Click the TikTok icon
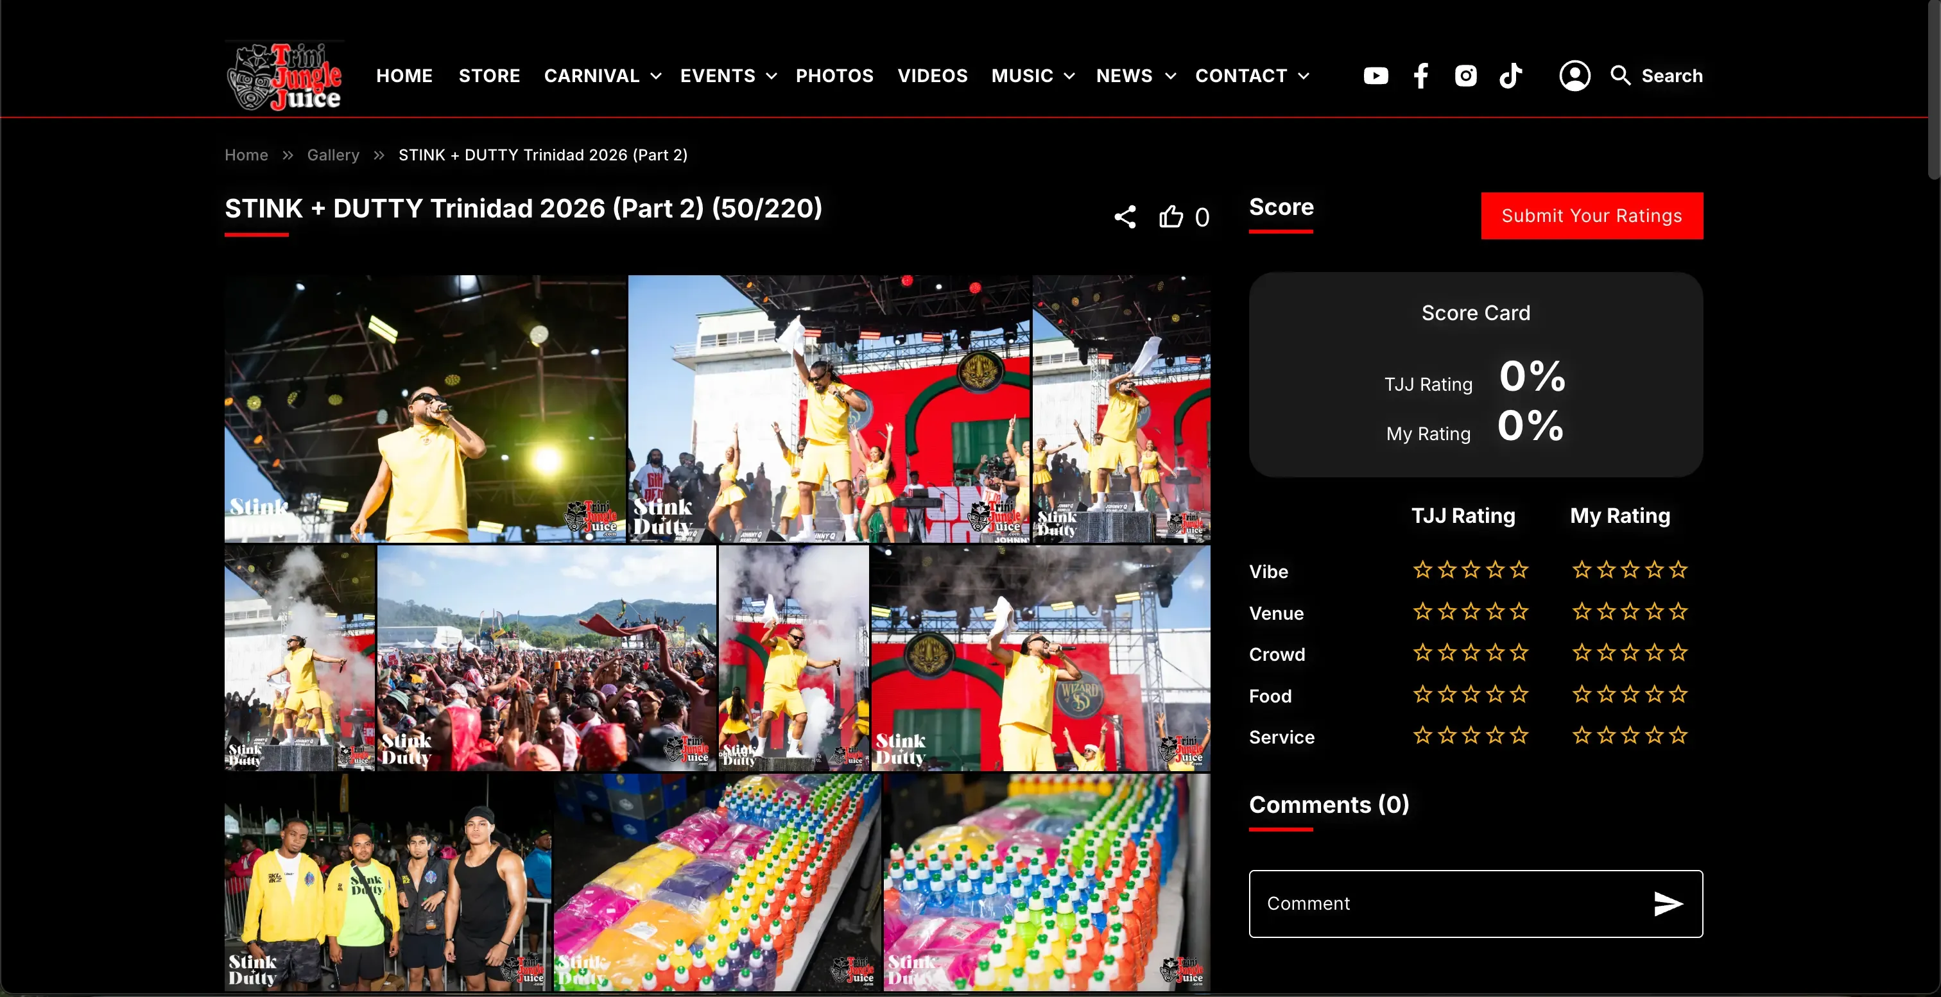1941x997 pixels. (x=1511, y=75)
